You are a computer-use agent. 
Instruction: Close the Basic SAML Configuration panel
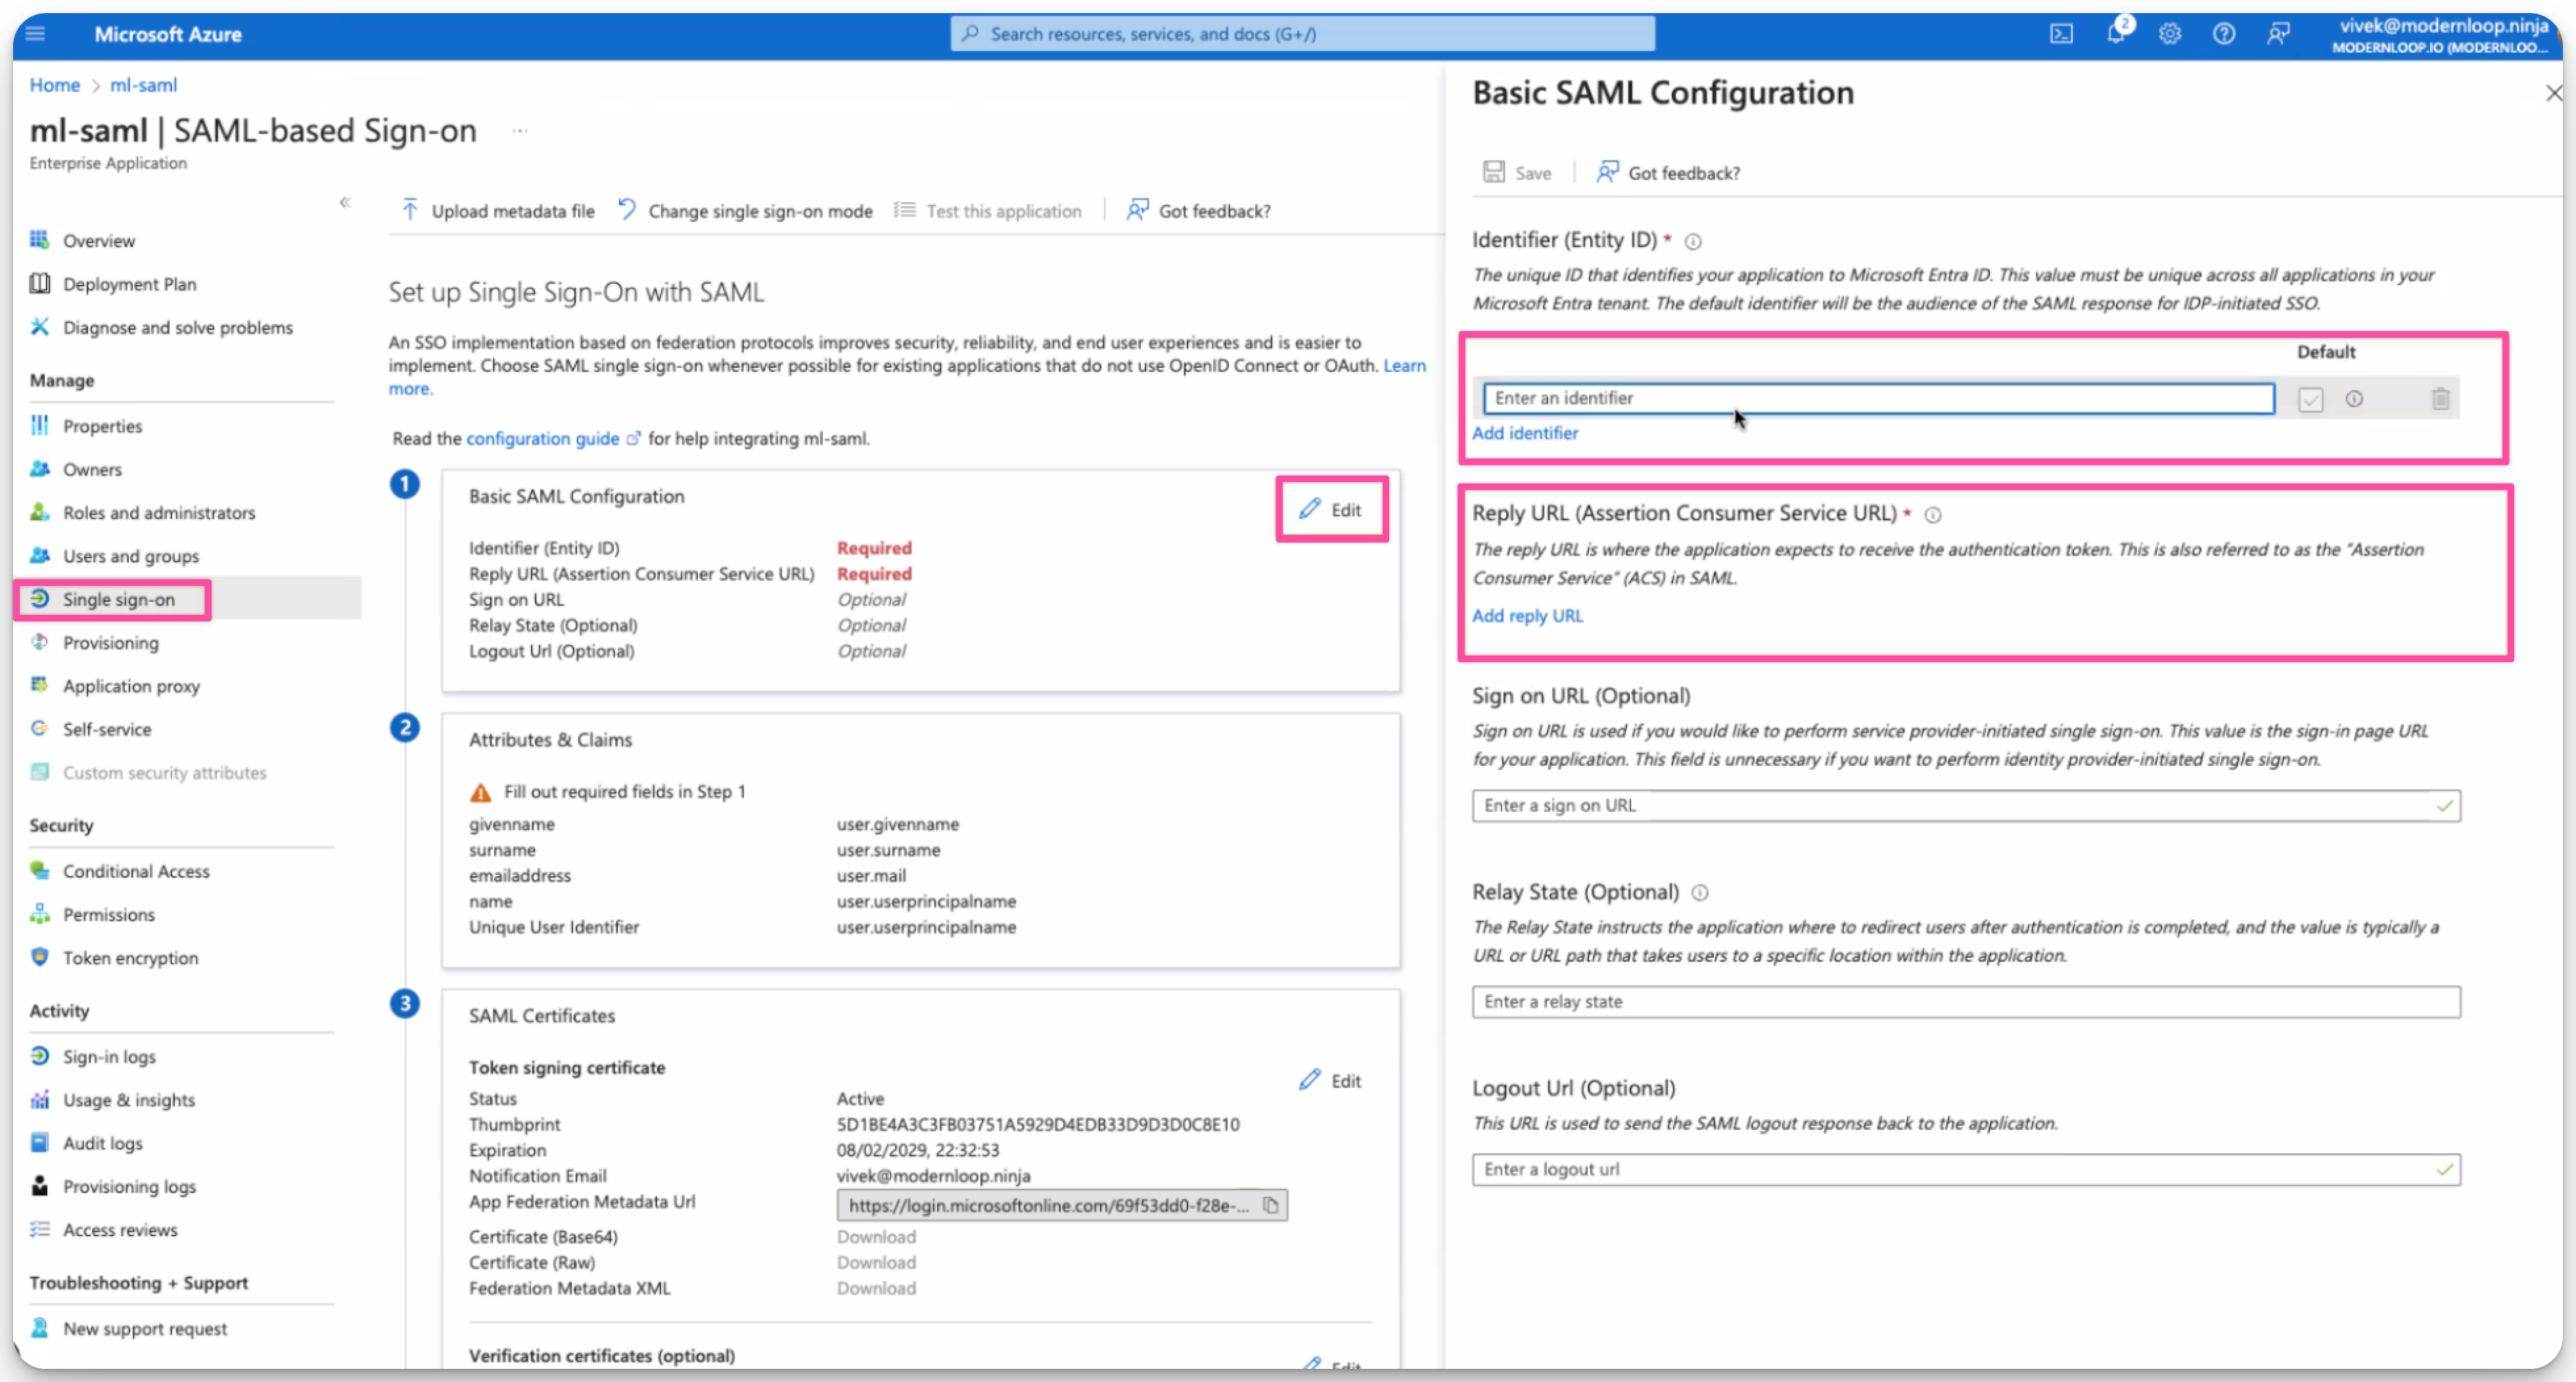click(x=2554, y=93)
